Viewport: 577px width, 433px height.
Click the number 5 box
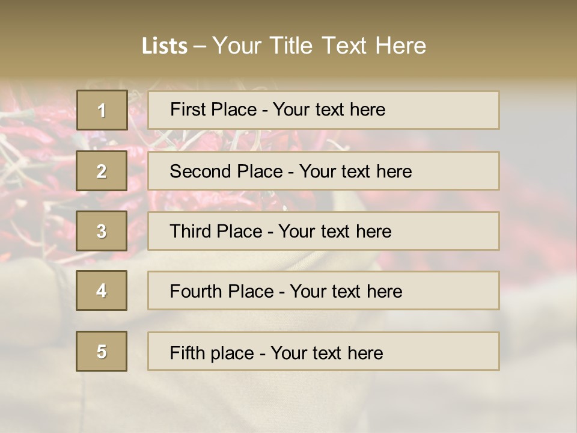(x=102, y=351)
